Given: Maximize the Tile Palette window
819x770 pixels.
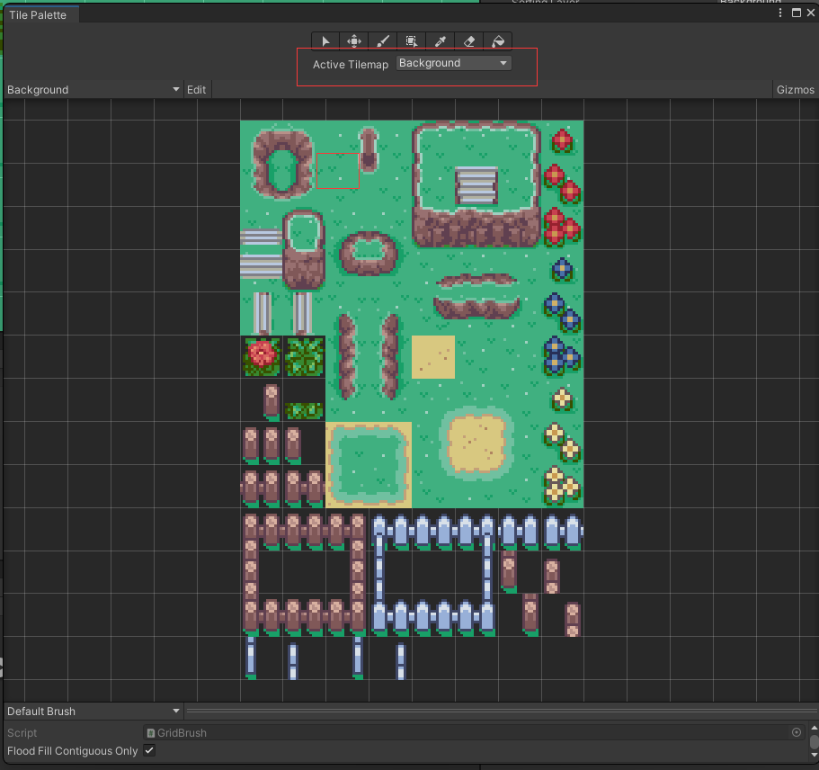Looking at the screenshot, I should pos(796,13).
